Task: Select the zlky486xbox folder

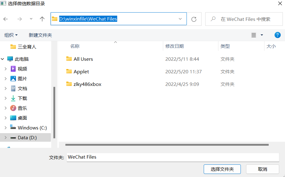Action: pyautogui.click(x=87, y=84)
